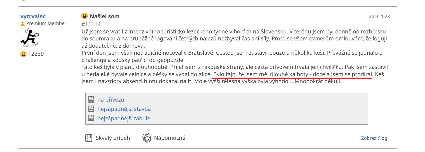Click the log date 24.9.2023
This screenshot has width=425, height=152.
379,17
